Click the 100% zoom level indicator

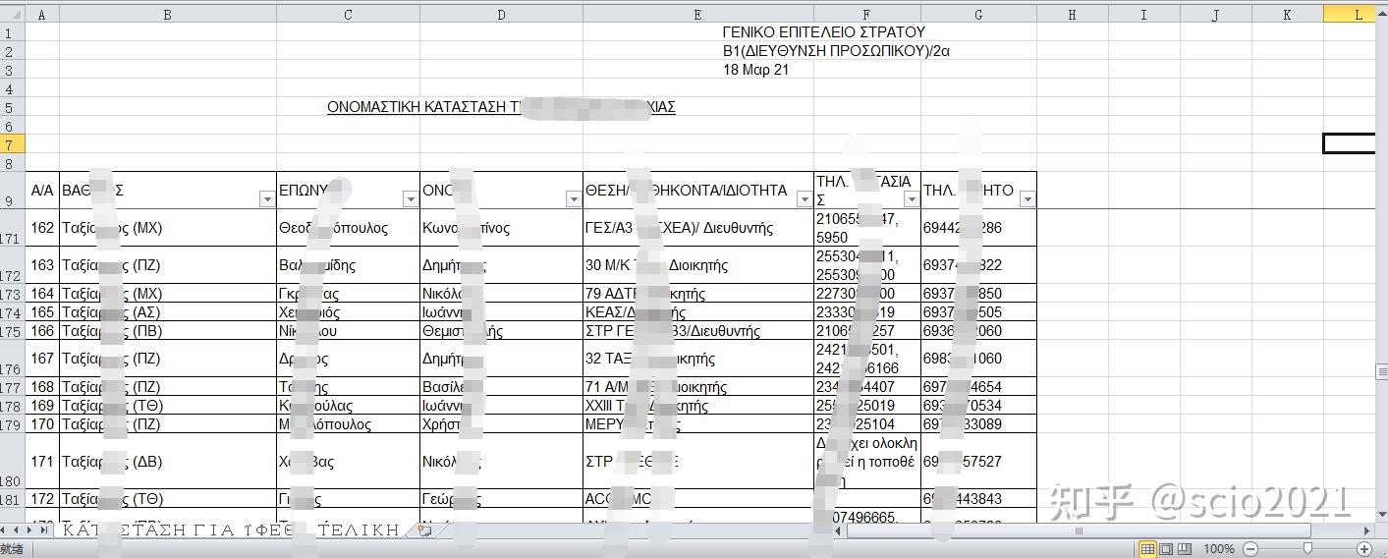point(1218,548)
